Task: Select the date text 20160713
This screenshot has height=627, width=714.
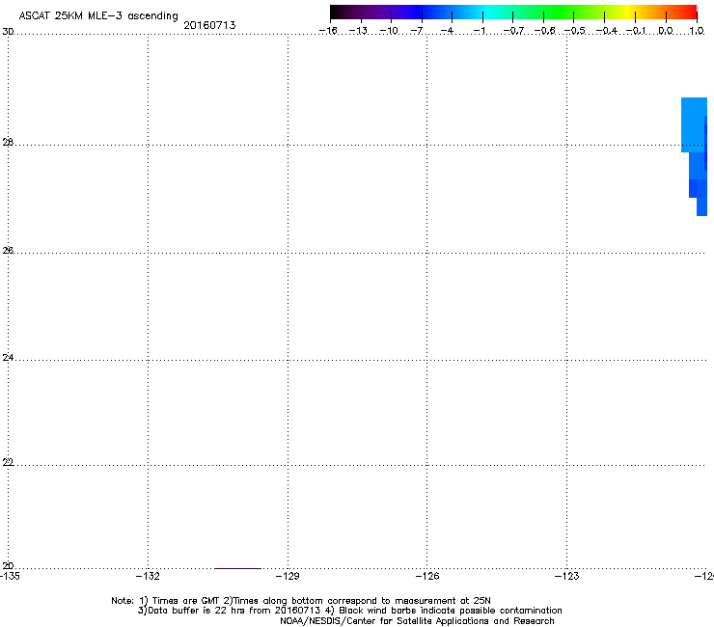Action: pos(209,25)
